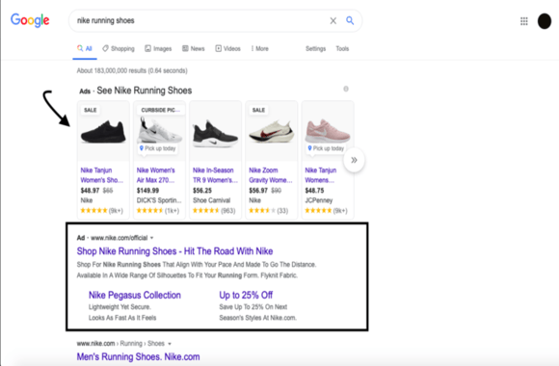Open Shop Nike Running Shoes ad headline
559x366 pixels.
[x=174, y=251]
